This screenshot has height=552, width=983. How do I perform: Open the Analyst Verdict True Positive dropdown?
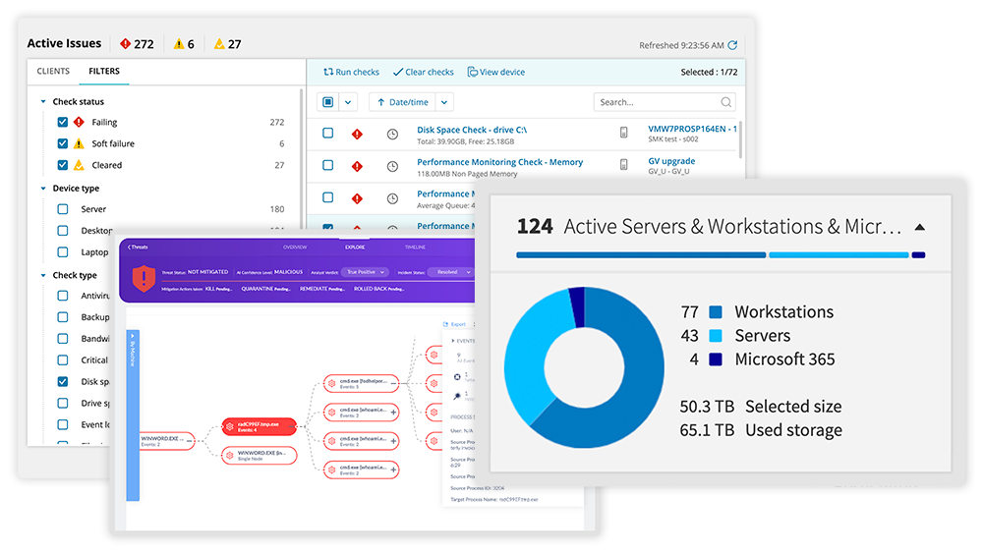point(361,272)
